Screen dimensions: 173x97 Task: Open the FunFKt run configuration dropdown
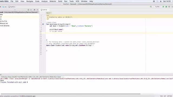[x=157, y=7]
